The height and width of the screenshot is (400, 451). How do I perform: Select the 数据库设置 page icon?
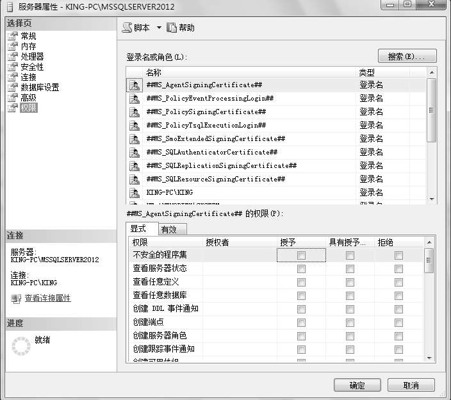click(x=12, y=87)
